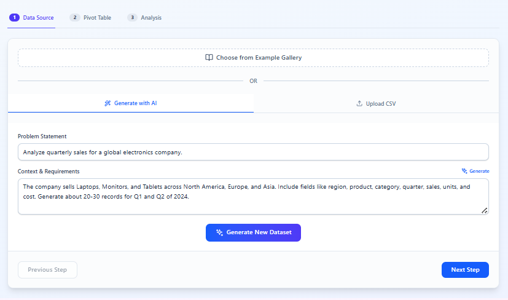The height and width of the screenshot is (300, 508).
Task: Click the Previous Step button
Action: pos(47,270)
